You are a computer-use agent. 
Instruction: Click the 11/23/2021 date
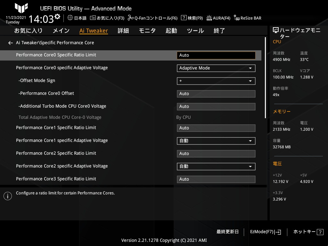click(x=16, y=18)
